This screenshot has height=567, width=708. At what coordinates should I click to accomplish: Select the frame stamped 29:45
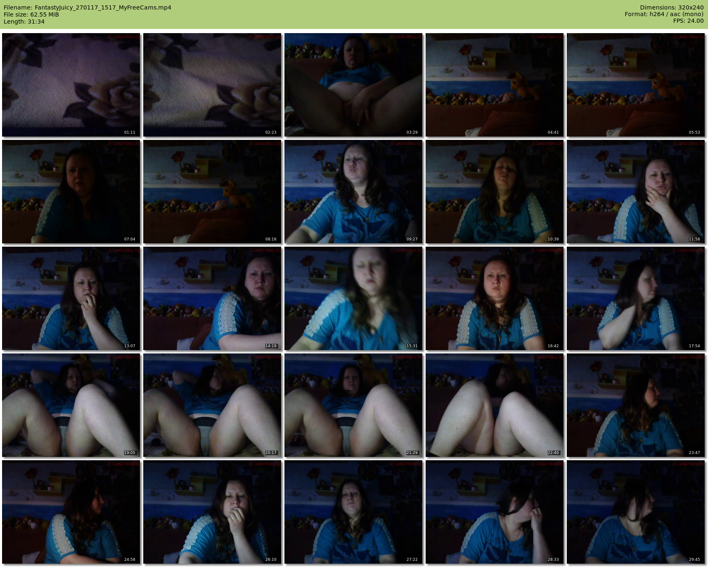pyautogui.click(x=636, y=512)
